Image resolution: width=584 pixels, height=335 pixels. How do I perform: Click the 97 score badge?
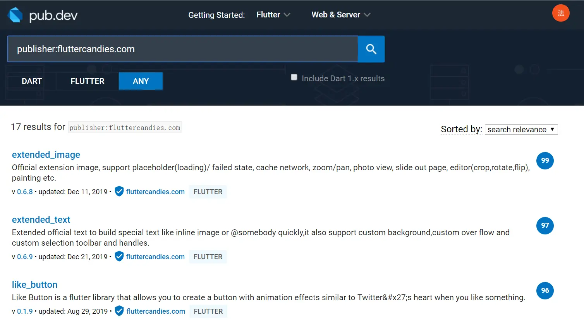tap(544, 226)
